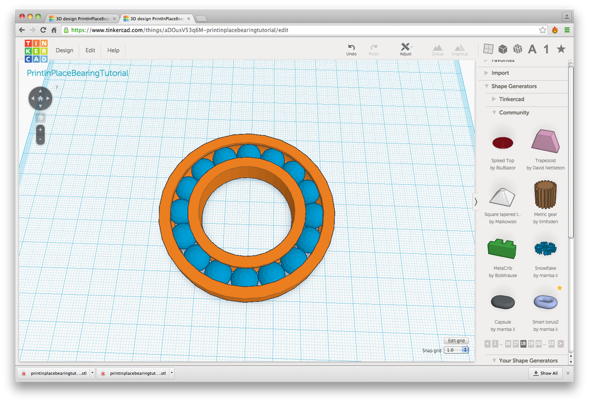Click the question mark help hint
Screen dimensions: 589x403
[57, 88]
